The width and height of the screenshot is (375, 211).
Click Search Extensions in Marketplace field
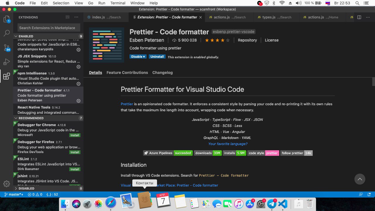coord(49,28)
